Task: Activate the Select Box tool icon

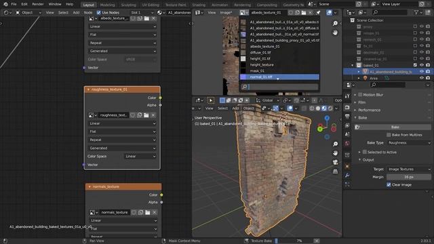Action: click(x=211, y=100)
